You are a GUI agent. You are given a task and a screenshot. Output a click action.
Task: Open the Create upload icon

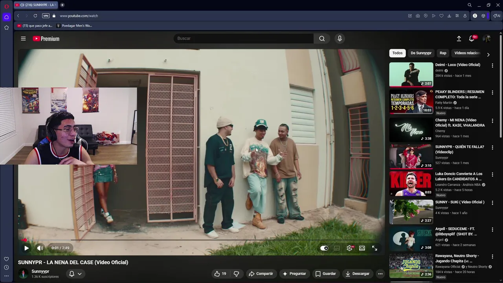[459, 39]
